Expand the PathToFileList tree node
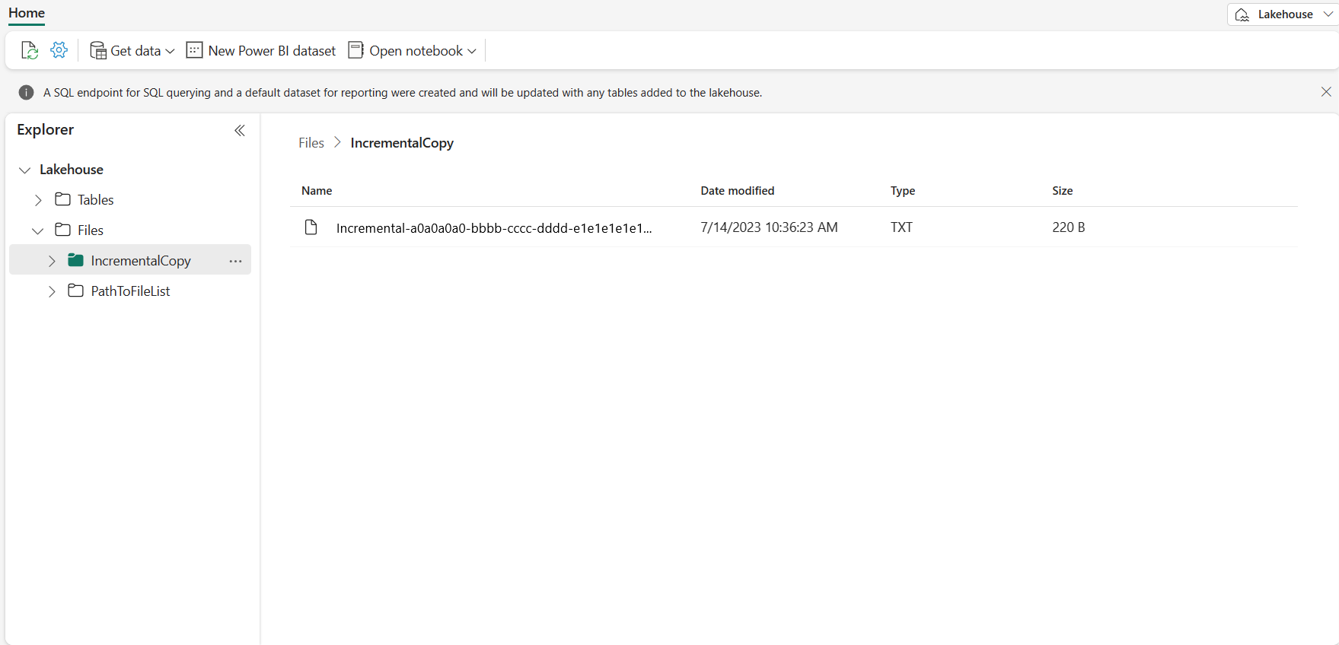Viewport: 1339px width, 645px height. click(51, 291)
